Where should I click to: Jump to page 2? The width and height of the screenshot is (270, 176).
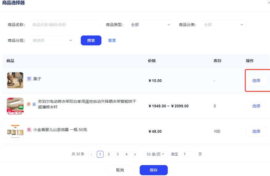point(109,154)
